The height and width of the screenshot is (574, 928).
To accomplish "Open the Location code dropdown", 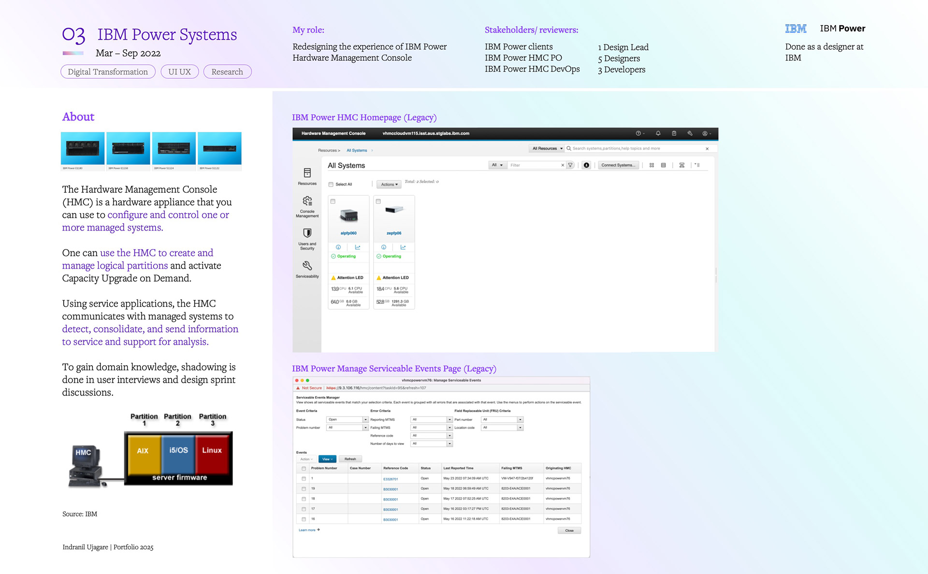I will coord(502,428).
